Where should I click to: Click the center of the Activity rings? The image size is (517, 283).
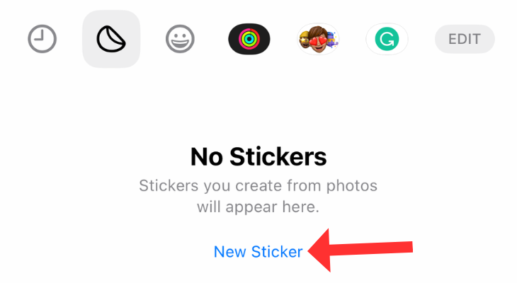tap(249, 39)
